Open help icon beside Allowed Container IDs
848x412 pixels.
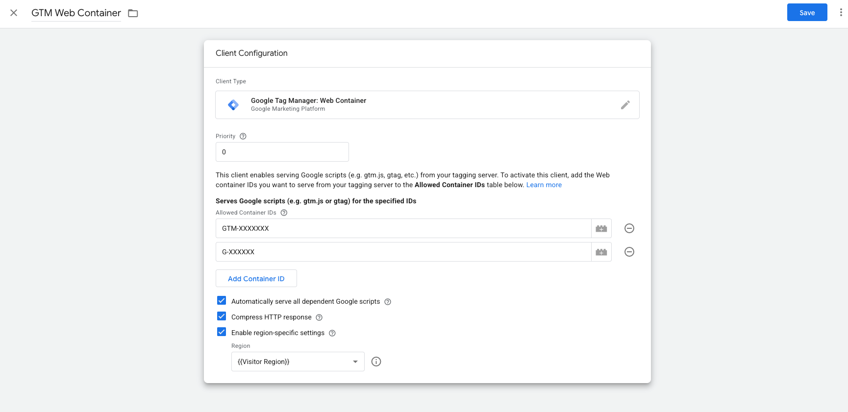(284, 213)
